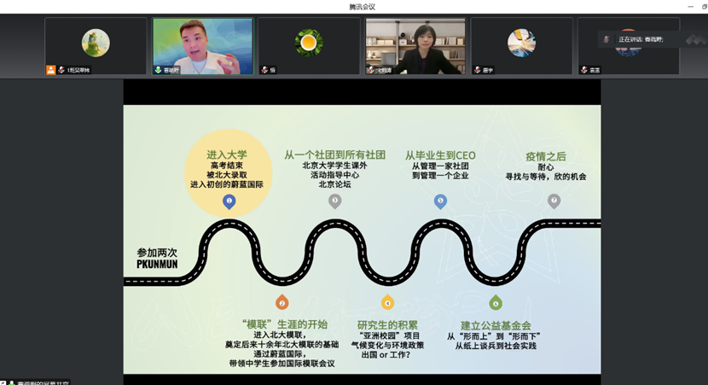Click yellow marker 4 above 研究生的积累
708x385 pixels.
[387, 302]
